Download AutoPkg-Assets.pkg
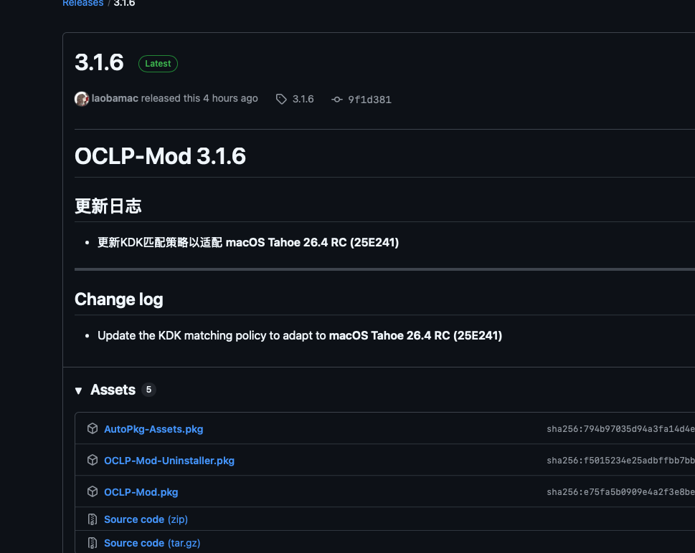Image resolution: width=695 pixels, height=553 pixels. [153, 429]
